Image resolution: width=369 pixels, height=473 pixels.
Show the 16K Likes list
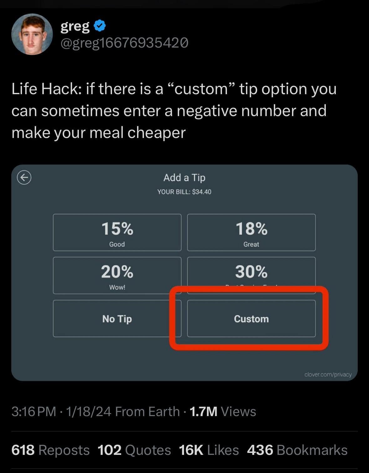209,450
